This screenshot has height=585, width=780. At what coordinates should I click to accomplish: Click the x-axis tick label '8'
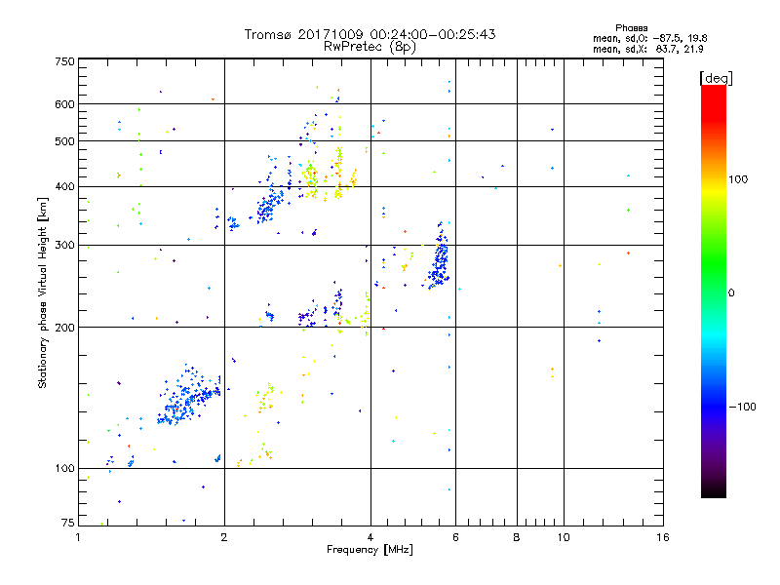pos(517,537)
